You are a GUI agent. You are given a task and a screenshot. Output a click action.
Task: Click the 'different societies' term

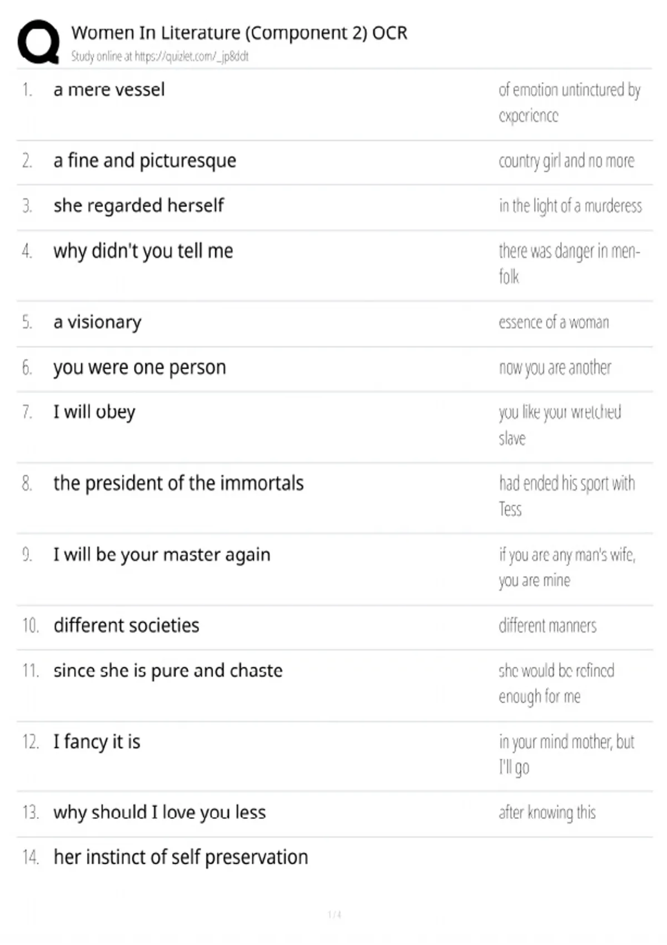tap(126, 625)
